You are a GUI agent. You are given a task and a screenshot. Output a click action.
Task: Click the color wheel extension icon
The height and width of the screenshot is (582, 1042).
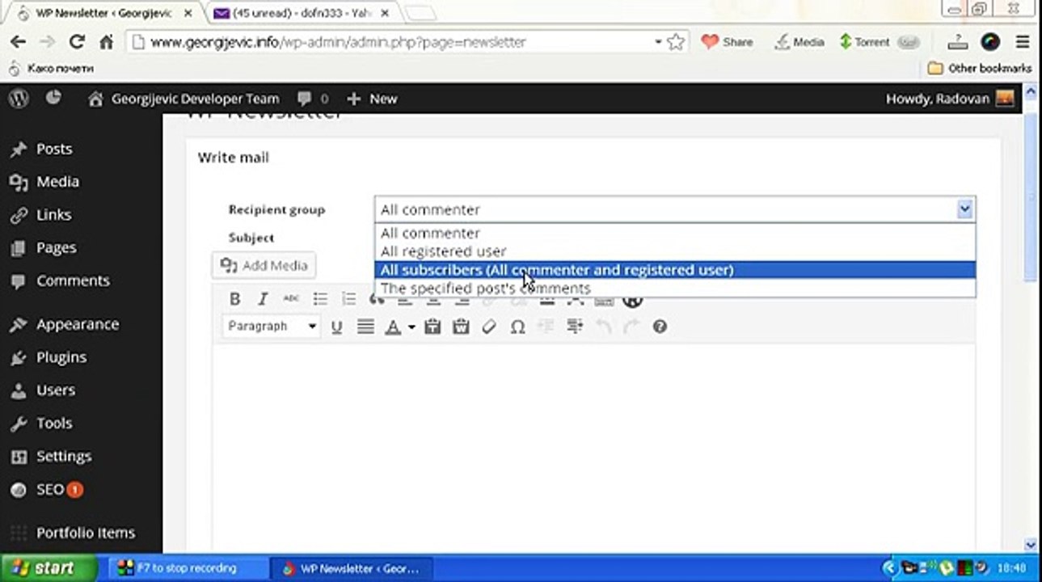[x=990, y=42]
